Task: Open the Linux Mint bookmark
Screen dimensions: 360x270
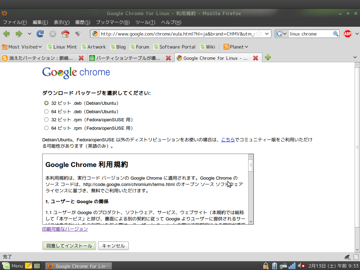Action: pos(62,47)
